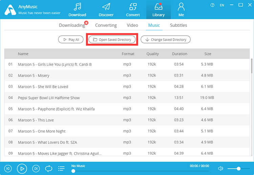Click 03:44 duration of One More Night

(x=179, y=131)
